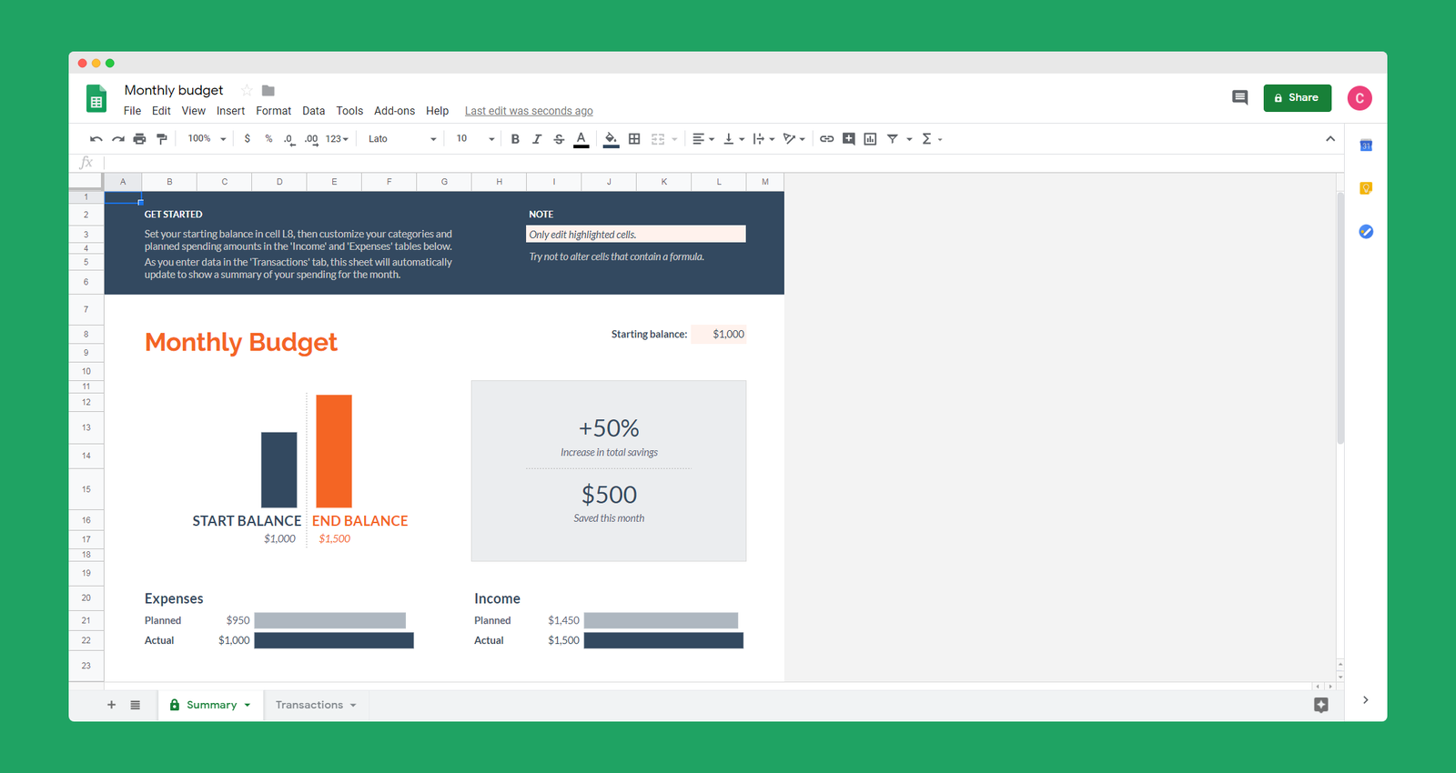Click the Insert chart icon
Screen dimensions: 1456x773
click(x=870, y=139)
